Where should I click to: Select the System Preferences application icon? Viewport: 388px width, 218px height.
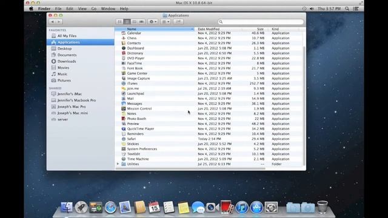(x=124, y=149)
